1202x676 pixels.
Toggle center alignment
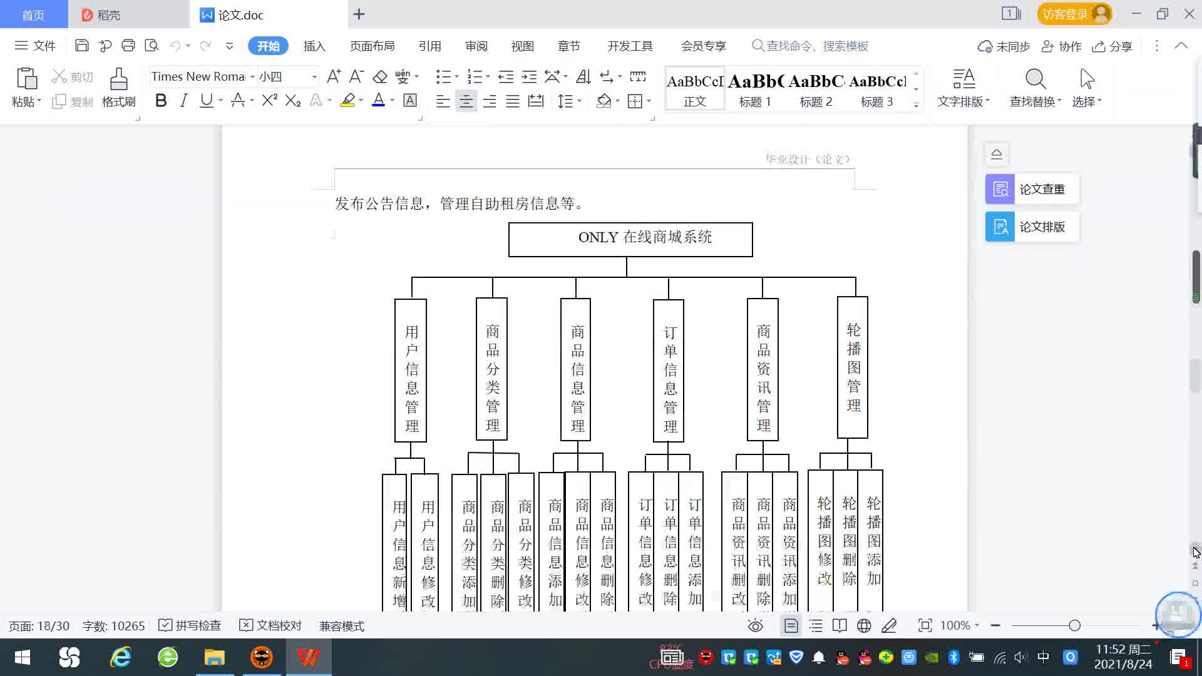click(466, 101)
